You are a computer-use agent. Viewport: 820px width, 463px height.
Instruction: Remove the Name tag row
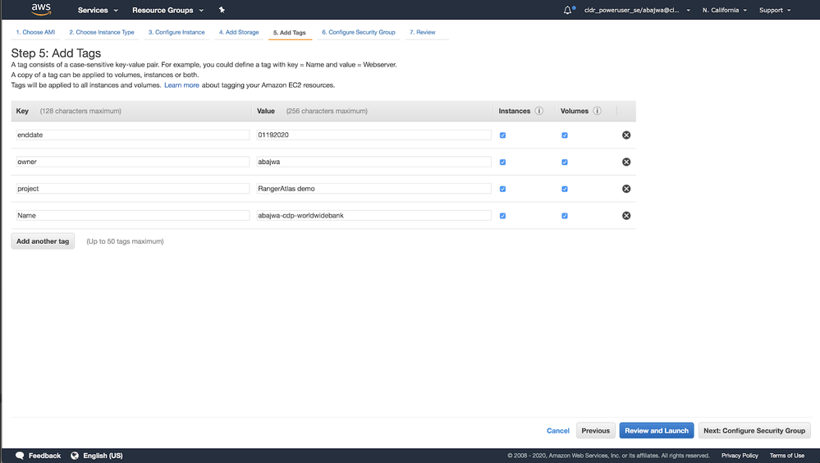pos(626,216)
